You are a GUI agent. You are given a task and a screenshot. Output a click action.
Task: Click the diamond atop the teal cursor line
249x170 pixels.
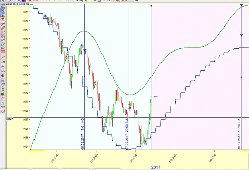coord(151,6)
